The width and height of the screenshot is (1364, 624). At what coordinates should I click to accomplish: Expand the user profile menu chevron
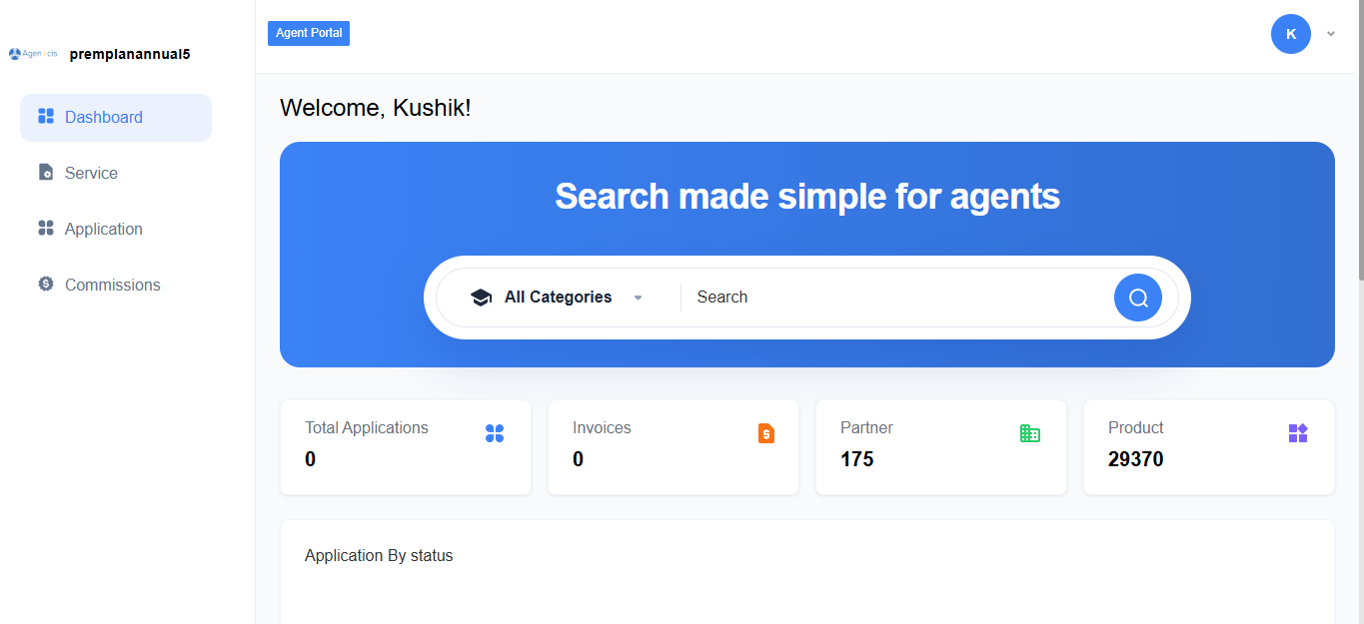(x=1331, y=34)
